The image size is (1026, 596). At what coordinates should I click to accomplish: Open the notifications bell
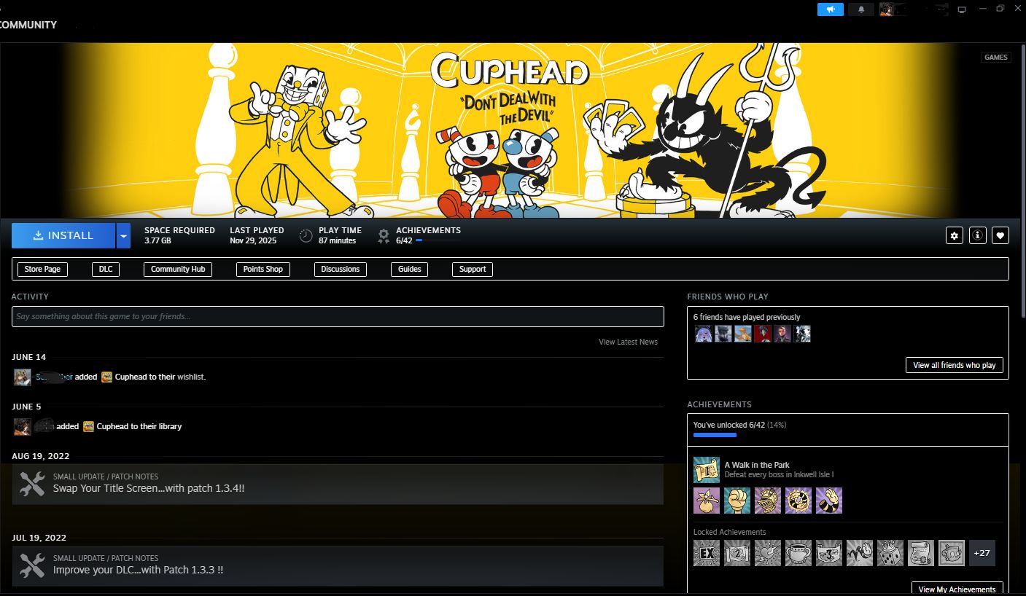[861, 9]
